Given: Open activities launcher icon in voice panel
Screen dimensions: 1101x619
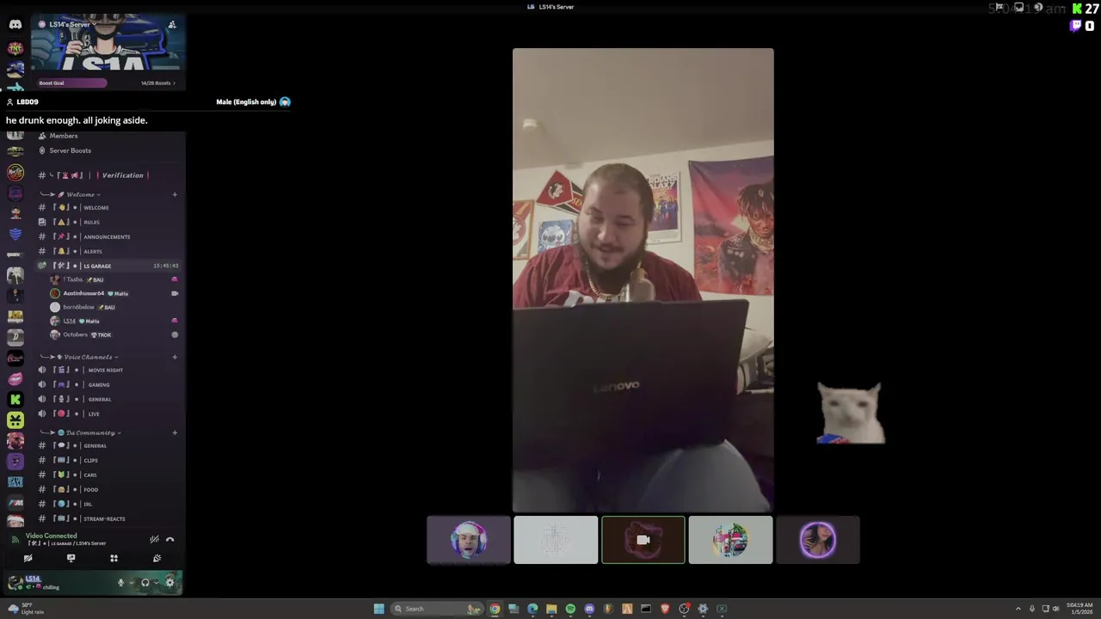Looking at the screenshot, I should (114, 558).
